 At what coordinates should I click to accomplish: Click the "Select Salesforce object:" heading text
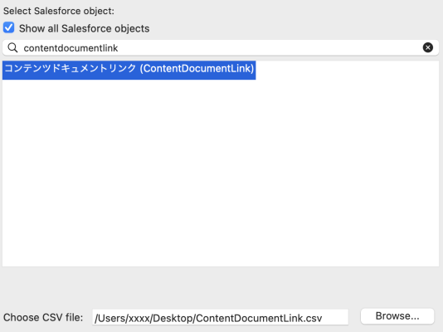pos(59,11)
